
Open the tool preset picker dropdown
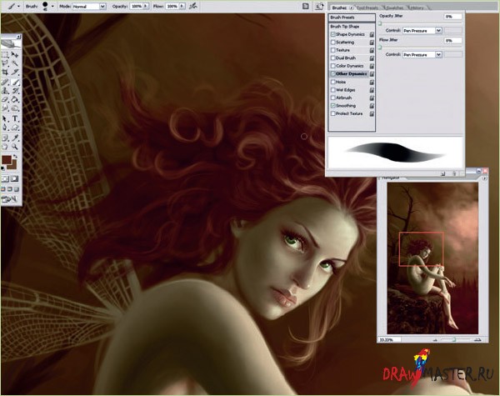tap(19, 6)
